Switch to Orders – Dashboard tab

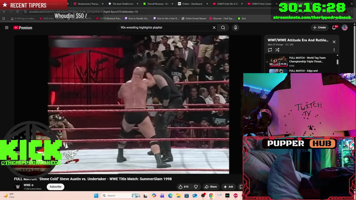(x=191, y=4)
